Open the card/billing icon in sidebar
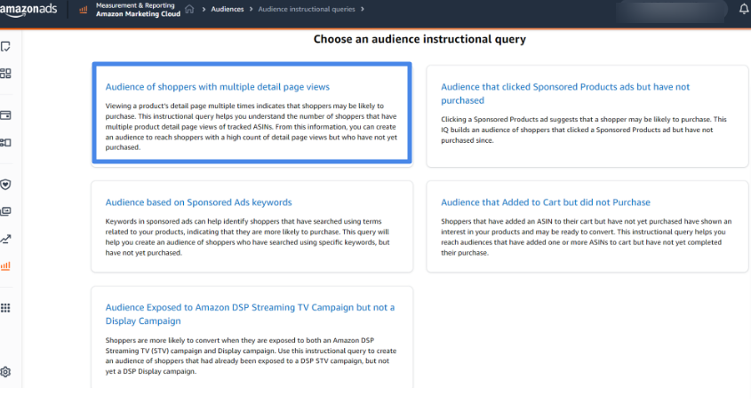 5,115
